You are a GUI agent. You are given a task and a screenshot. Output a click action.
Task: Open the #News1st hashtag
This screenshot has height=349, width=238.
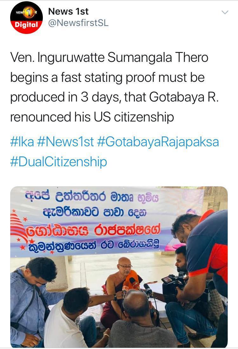tap(65, 142)
